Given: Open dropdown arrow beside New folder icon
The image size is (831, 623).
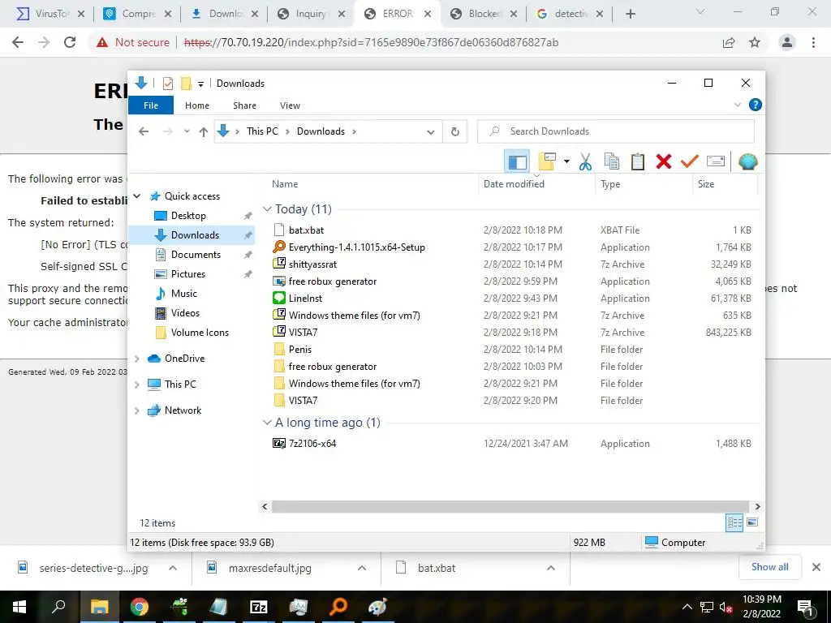Looking at the screenshot, I should 566,161.
